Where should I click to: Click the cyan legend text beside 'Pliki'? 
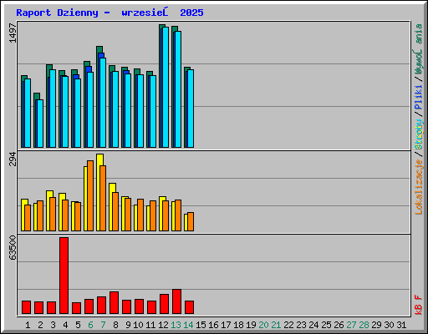coord(418,134)
